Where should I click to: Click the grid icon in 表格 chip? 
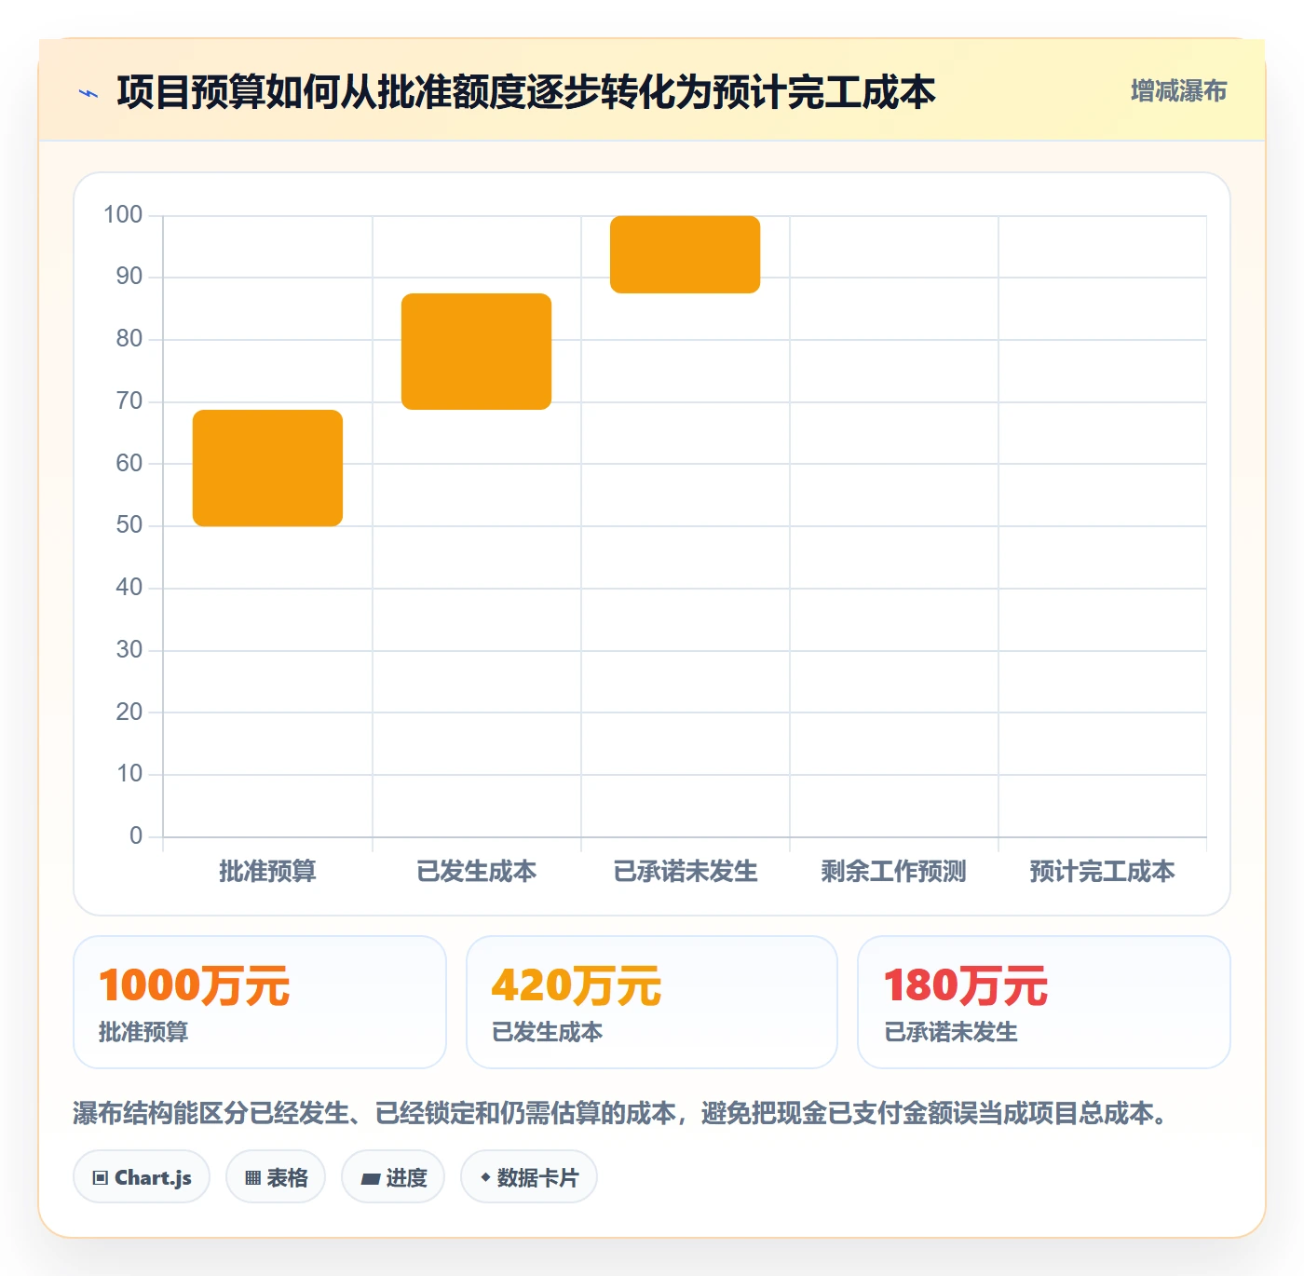(252, 1178)
